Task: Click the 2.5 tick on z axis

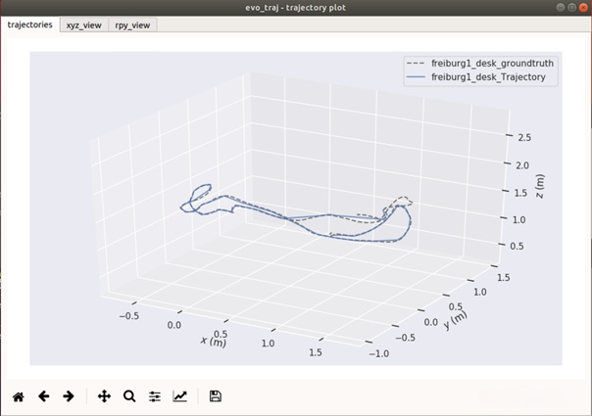Action: tap(524, 137)
